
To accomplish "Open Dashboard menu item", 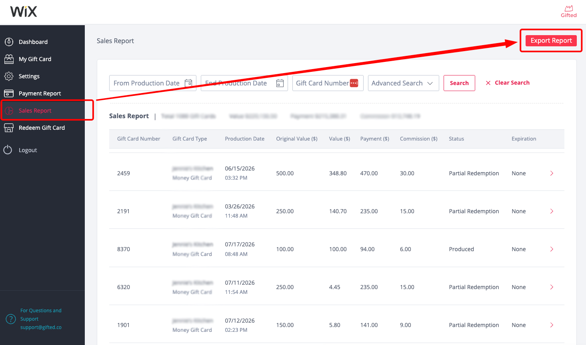I will click(33, 42).
